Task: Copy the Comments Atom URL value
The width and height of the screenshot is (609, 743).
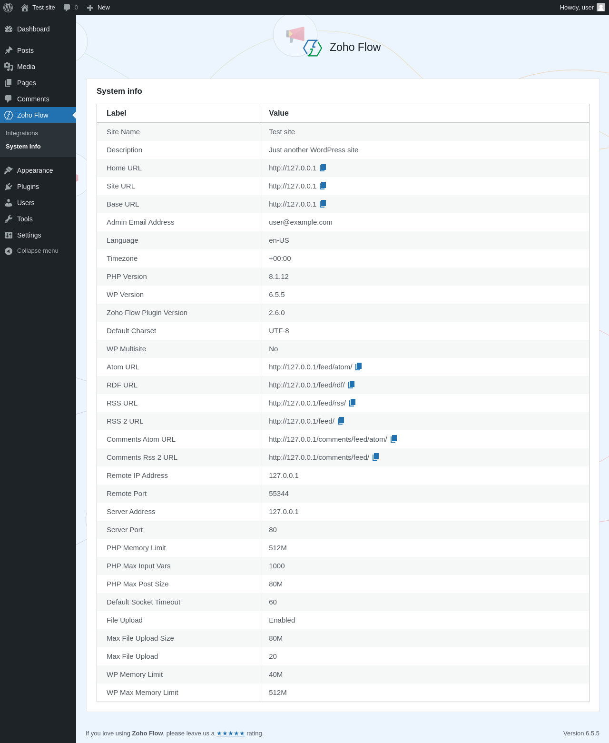Action: 394,439
